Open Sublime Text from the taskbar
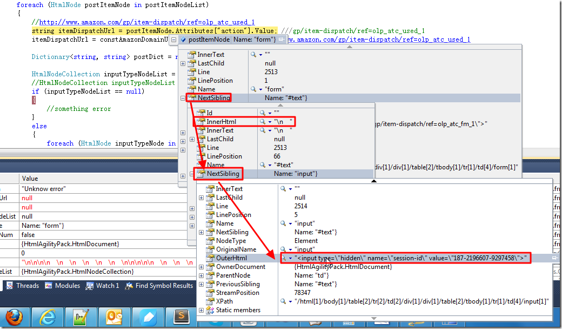Viewport: 562px width, 329px height. 182,318
